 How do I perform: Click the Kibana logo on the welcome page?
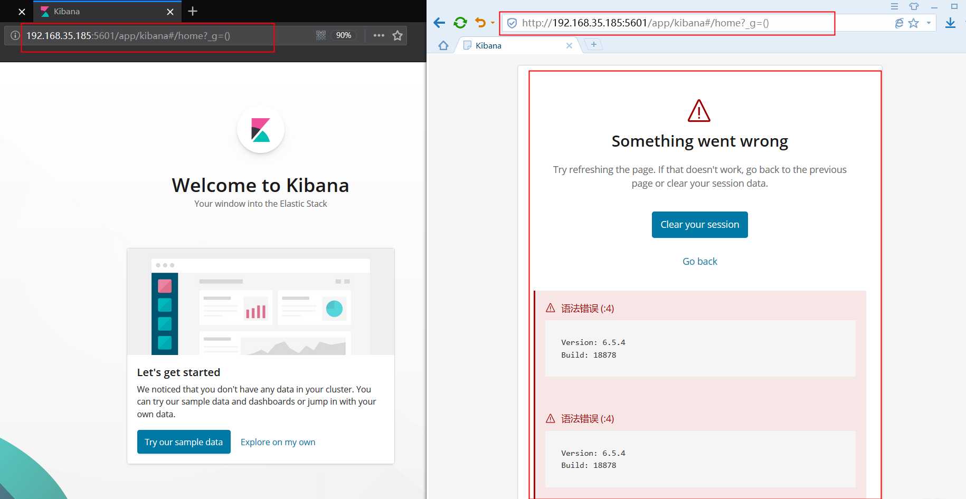click(x=261, y=130)
